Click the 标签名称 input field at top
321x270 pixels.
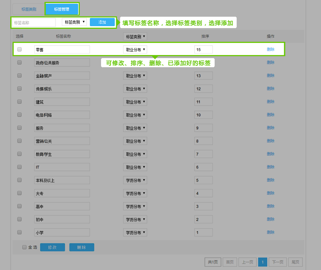(34, 22)
